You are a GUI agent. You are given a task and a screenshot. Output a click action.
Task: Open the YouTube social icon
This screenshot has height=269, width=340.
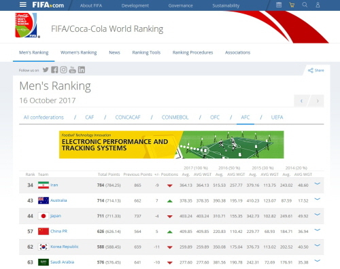pyautogui.click(x=72, y=70)
